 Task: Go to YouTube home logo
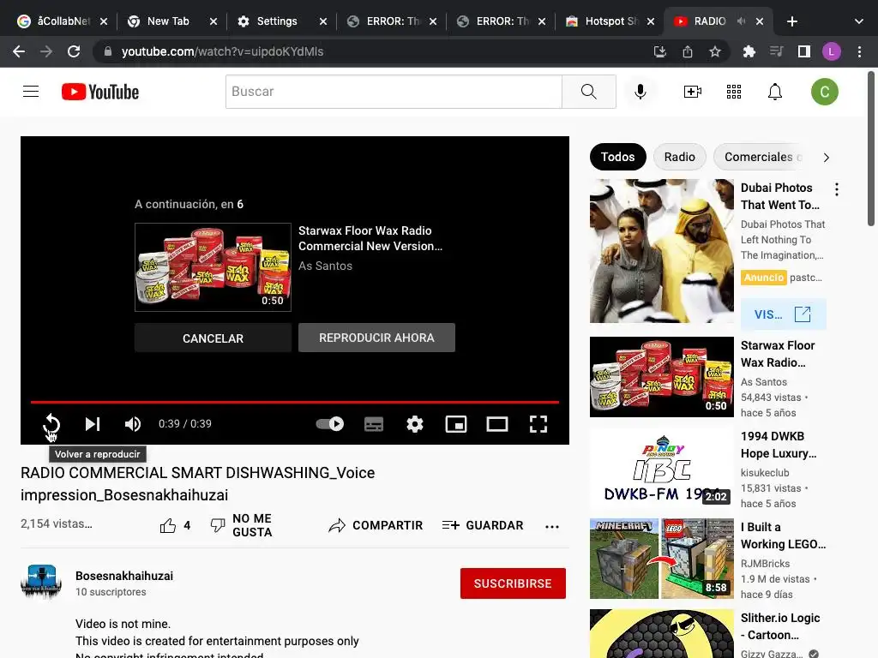pos(100,92)
